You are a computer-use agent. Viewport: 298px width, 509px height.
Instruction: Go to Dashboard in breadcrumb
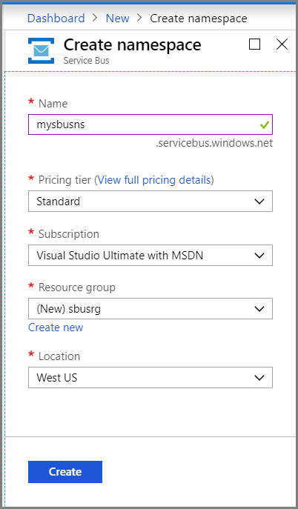point(56,19)
